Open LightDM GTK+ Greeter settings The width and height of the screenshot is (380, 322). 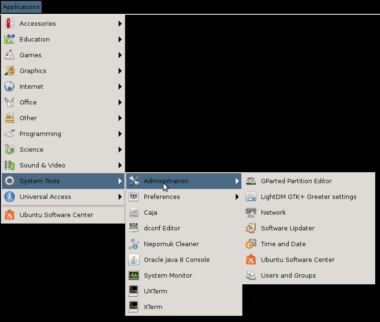308,197
